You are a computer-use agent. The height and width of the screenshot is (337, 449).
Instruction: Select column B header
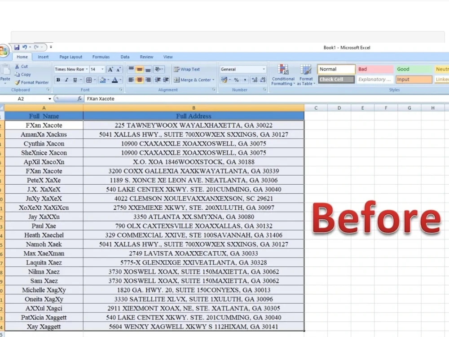[x=194, y=108]
